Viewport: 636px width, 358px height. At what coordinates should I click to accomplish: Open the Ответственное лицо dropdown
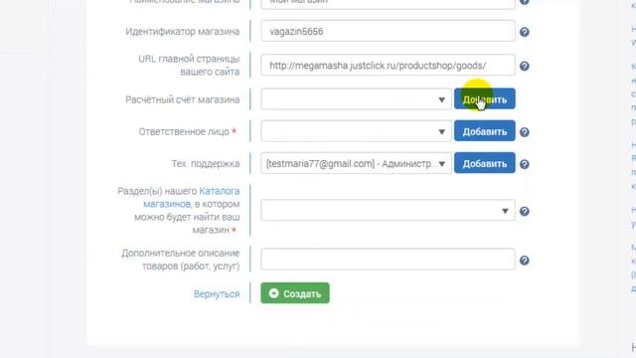356,131
